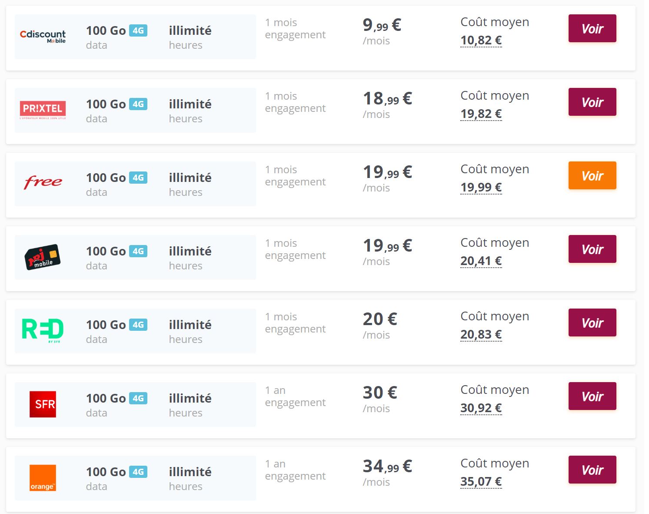Image resolution: width=649 pixels, height=514 pixels.
Task: Click the 19,82 € average cost for Prixtel
Action: coord(481,114)
